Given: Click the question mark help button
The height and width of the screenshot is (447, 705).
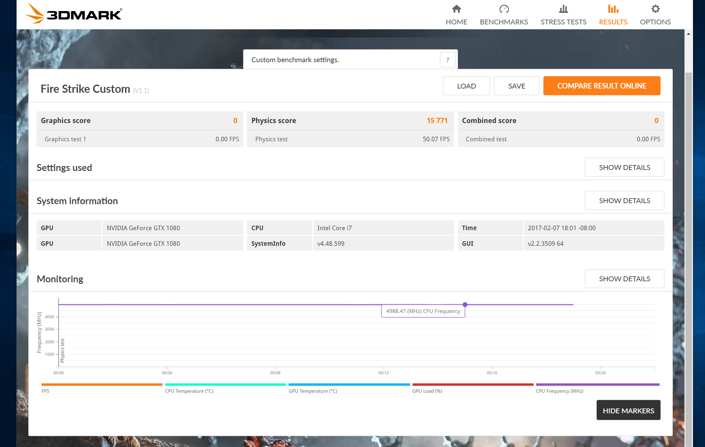Looking at the screenshot, I should click(x=448, y=60).
